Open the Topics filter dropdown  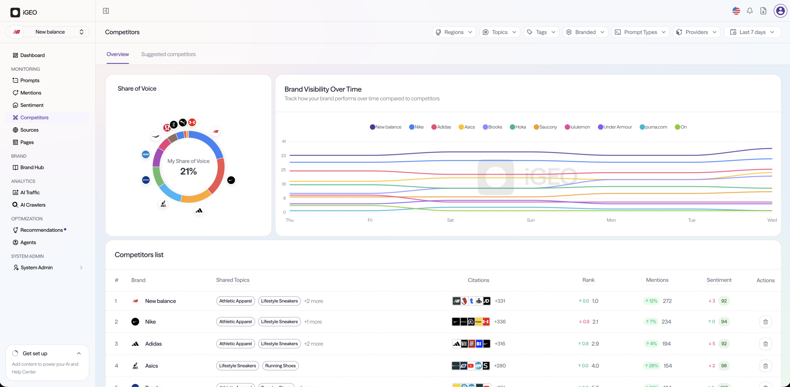point(500,32)
